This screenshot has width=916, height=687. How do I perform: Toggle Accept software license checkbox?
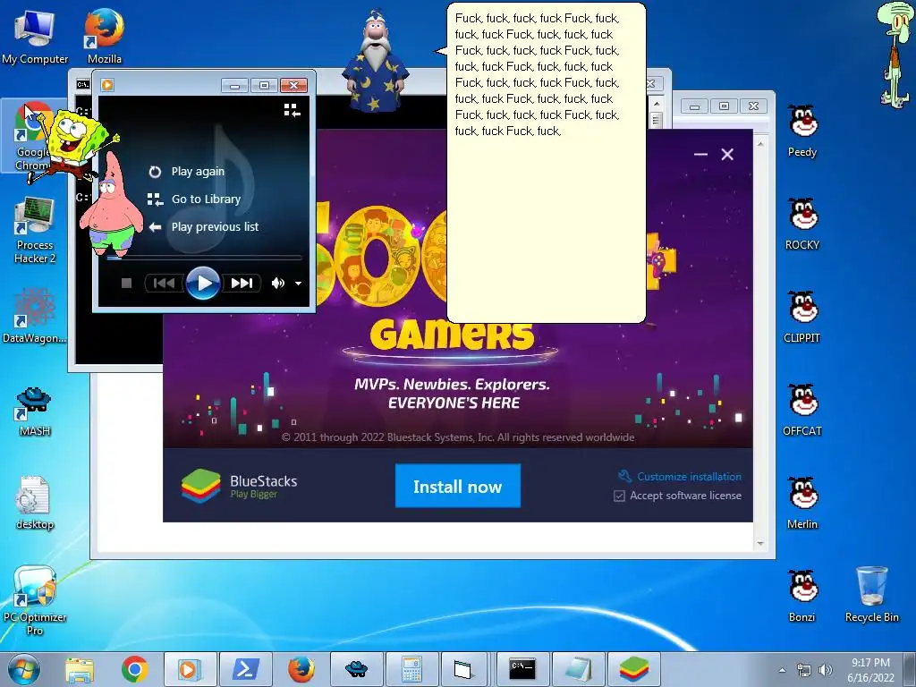(x=619, y=496)
